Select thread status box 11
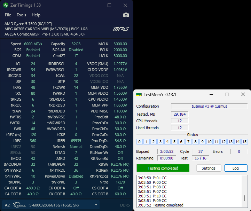Screen dimensions: 251x211 (x=217, y=142)
